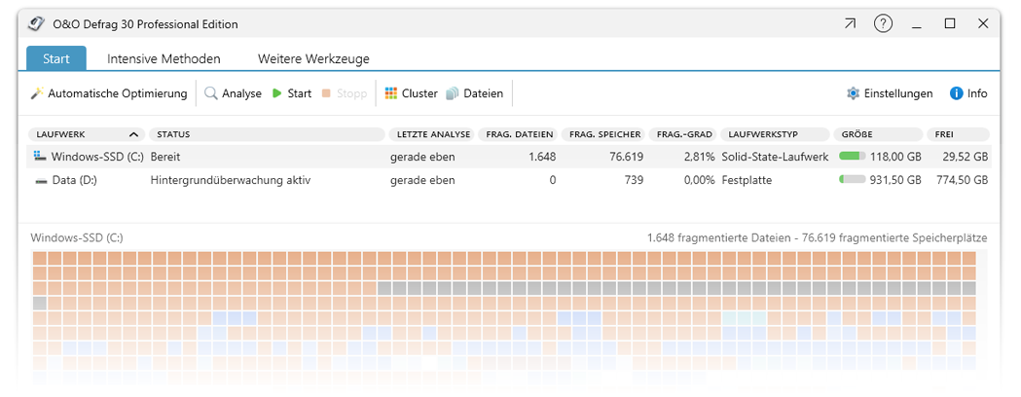Start analysis with the Analyse magnifier
The image size is (1021, 397).
pyautogui.click(x=211, y=93)
